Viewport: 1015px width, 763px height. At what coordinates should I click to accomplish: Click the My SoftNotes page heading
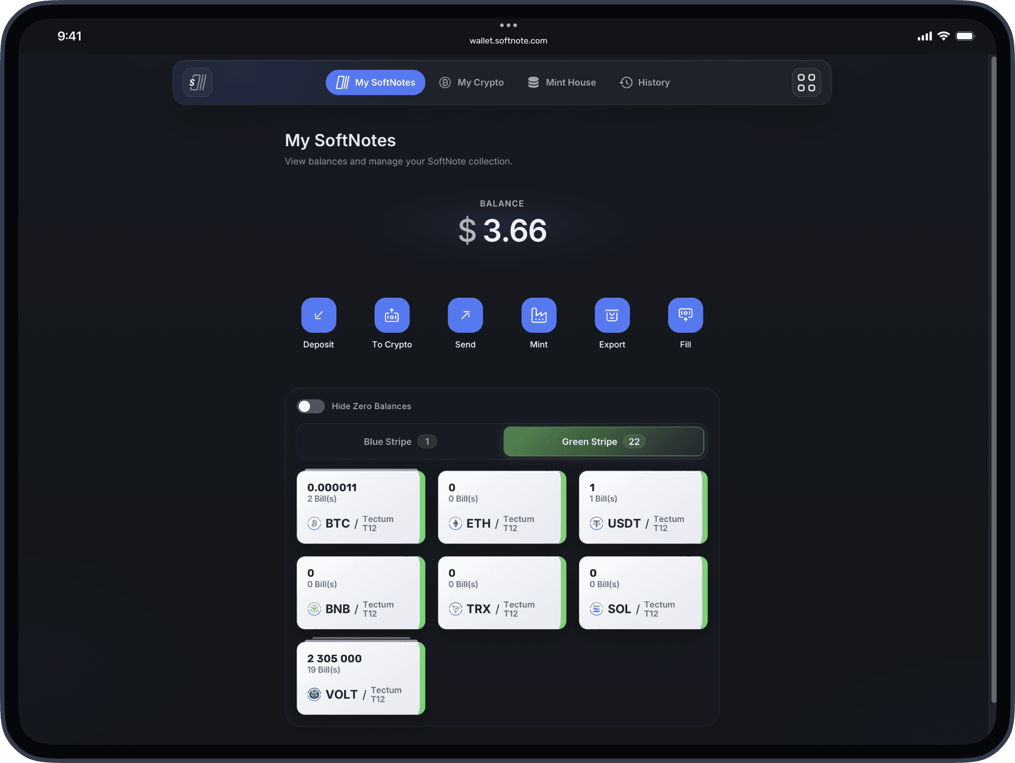click(340, 141)
